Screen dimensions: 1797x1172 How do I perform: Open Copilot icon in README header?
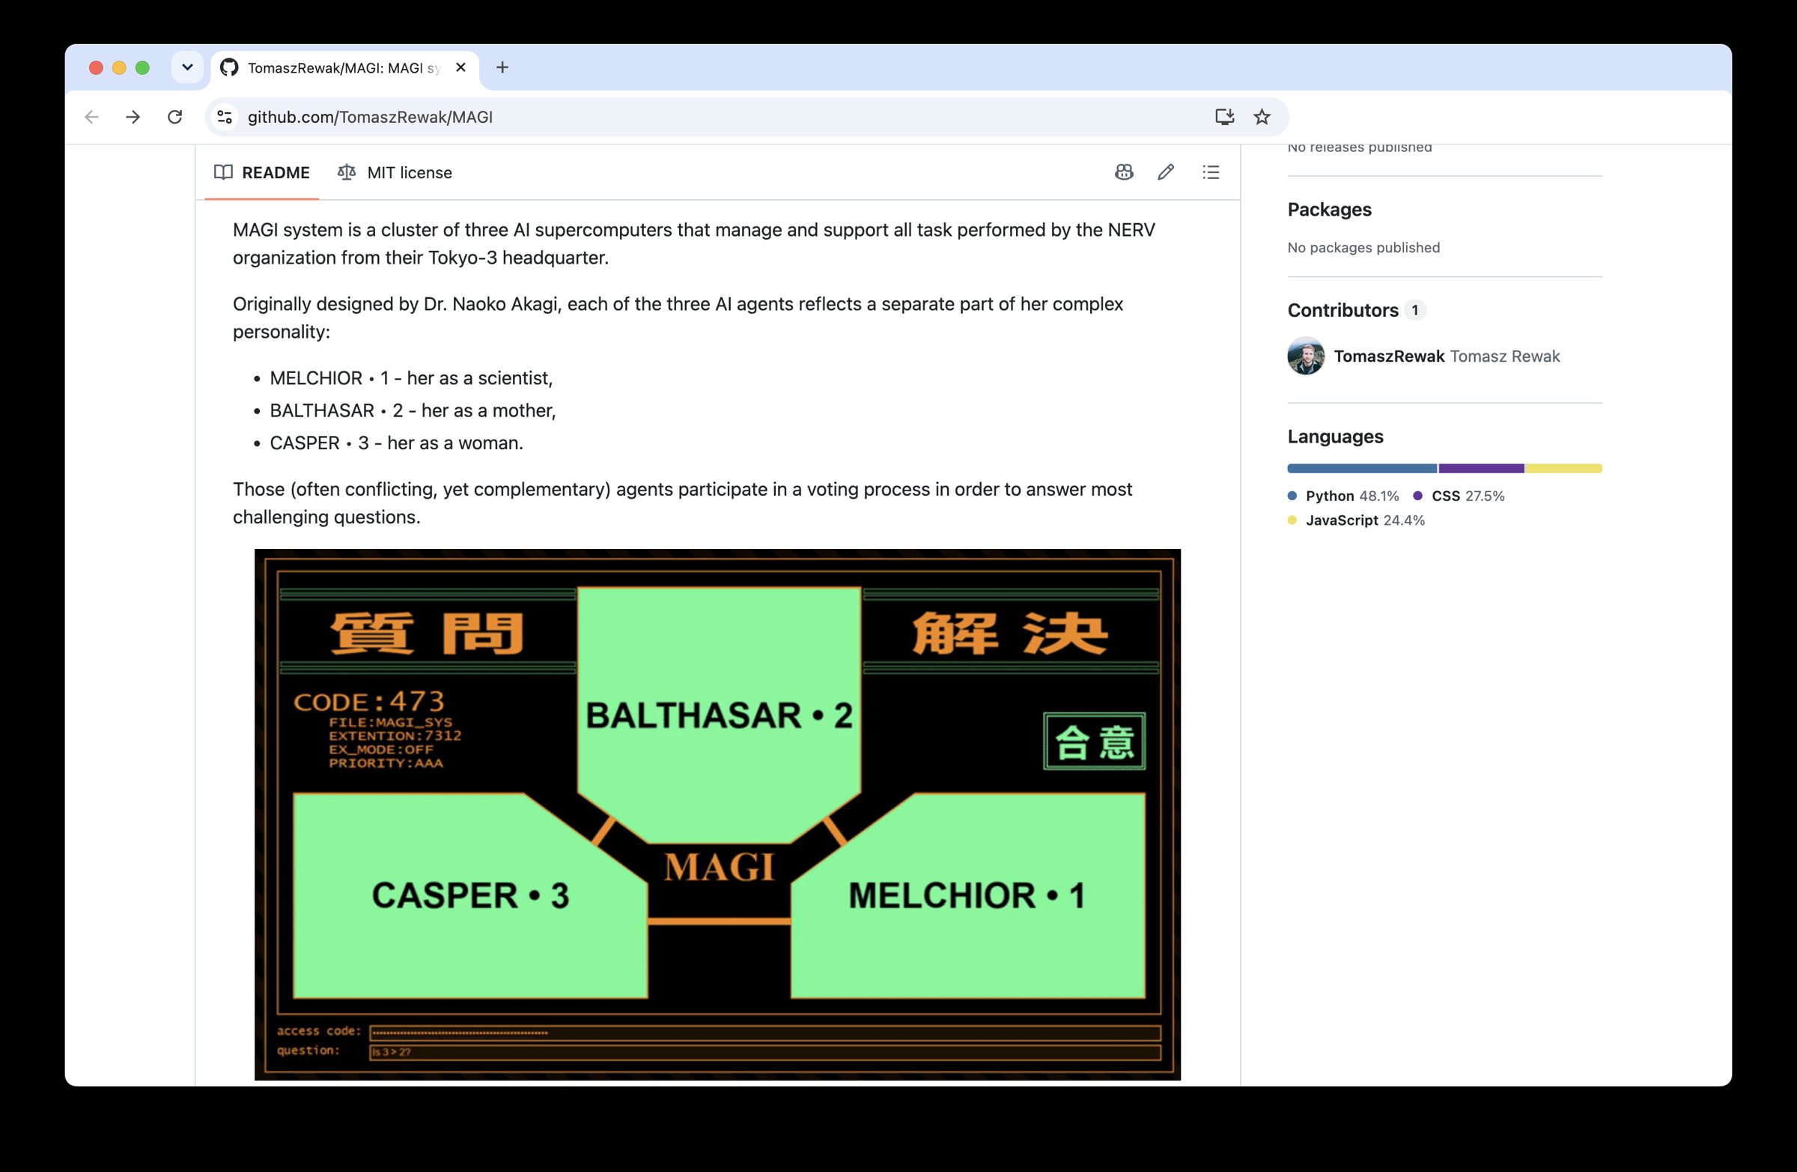(x=1124, y=172)
